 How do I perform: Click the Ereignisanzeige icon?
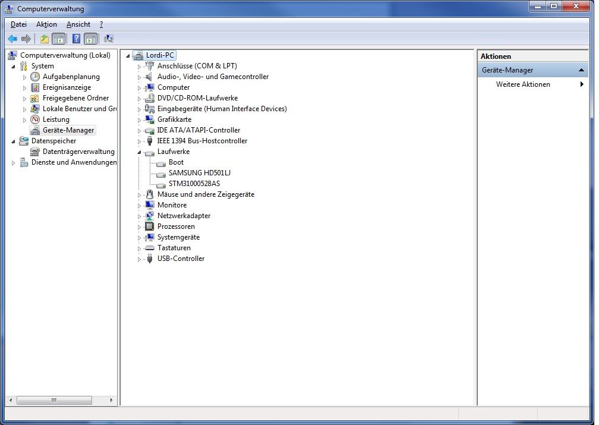pos(35,87)
